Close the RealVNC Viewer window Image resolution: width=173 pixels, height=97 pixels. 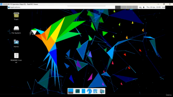coord(170,4)
